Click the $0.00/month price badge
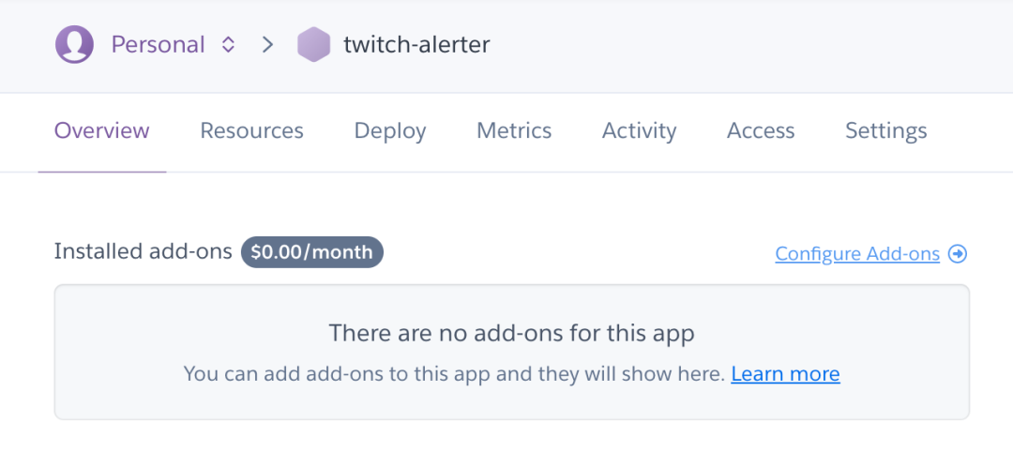The image size is (1013, 452). pyautogui.click(x=312, y=252)
